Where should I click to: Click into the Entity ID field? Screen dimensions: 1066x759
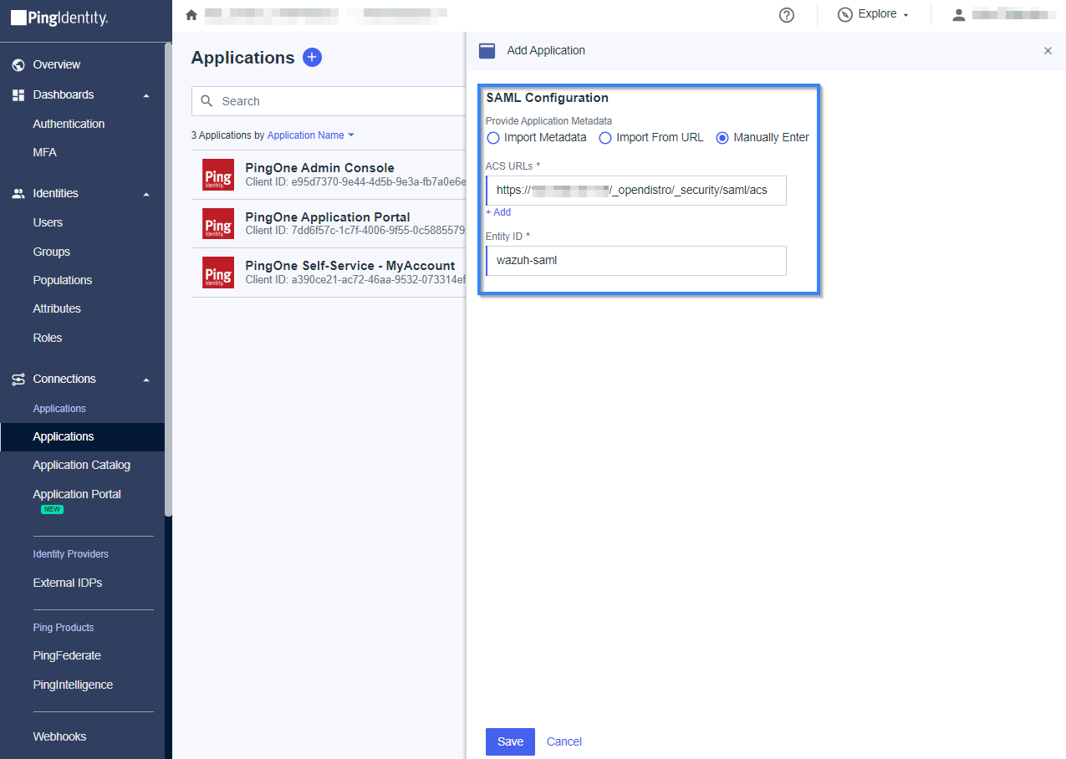click(636, 261)
